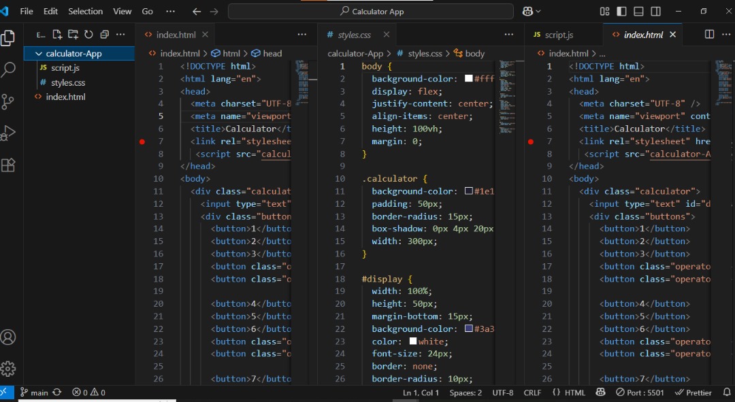Click the Prettier status item

(x=693, y=392)
